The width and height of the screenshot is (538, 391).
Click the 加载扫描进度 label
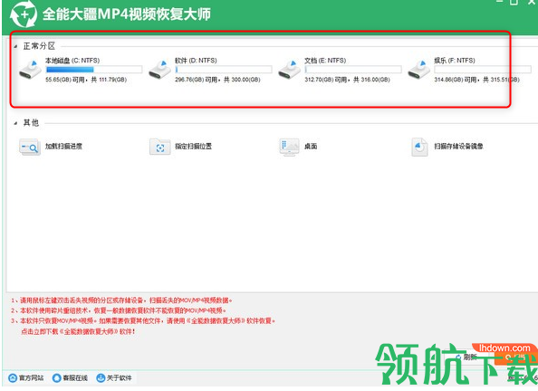63,147
